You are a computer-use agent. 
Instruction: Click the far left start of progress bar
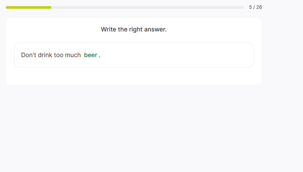click(x=7, y=7)
